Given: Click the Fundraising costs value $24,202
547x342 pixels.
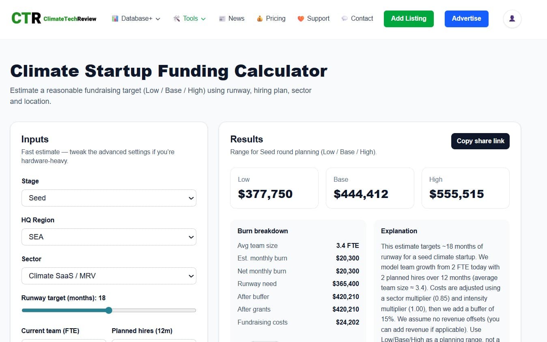Looking at the screenshot, I should pos(348,322).
